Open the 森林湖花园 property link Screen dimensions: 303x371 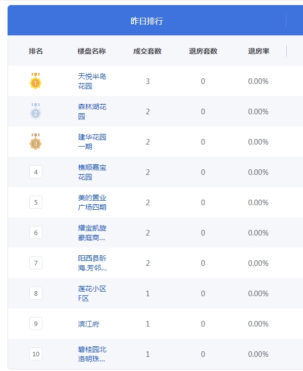pos(92,111)
